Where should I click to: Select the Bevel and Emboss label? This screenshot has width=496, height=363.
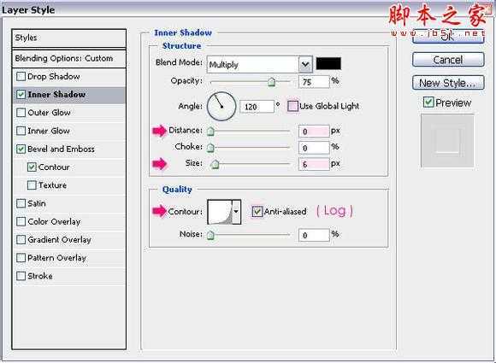[61, 149]
